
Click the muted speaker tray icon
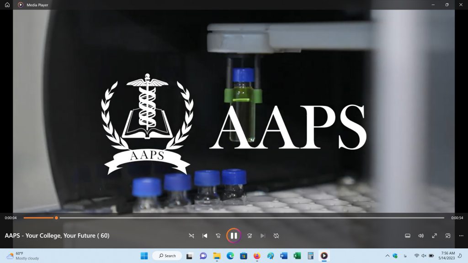click(424, 256)
